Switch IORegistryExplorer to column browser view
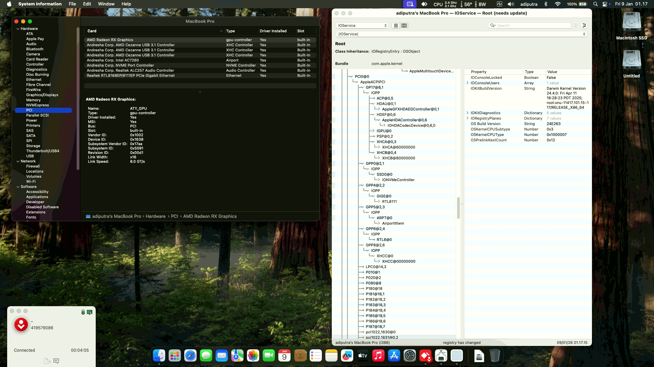The image size is (654, 367). (404, 25)
